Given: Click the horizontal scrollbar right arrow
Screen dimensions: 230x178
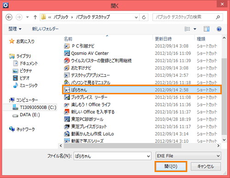Looking at the screenshot, I should pyautogui.click(x=218, y=146).
